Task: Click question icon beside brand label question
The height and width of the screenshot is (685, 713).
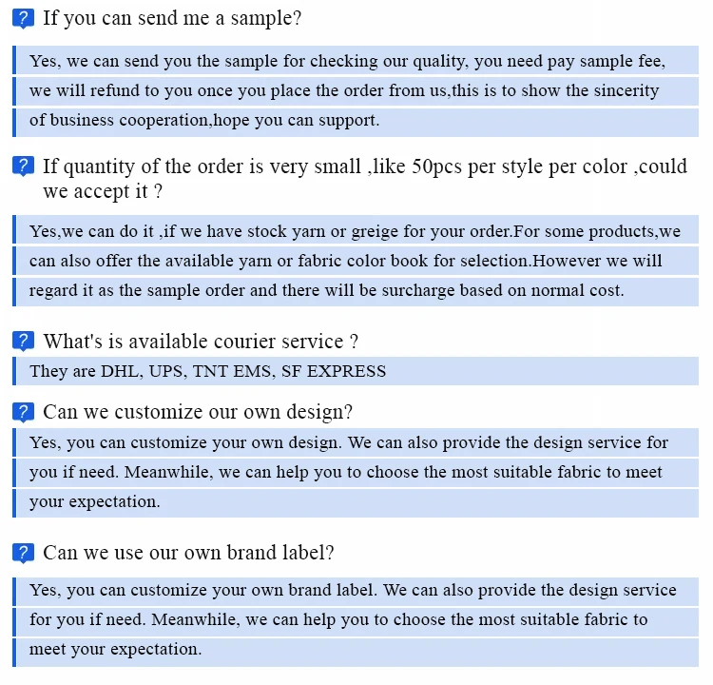Action: click(24, 553)
